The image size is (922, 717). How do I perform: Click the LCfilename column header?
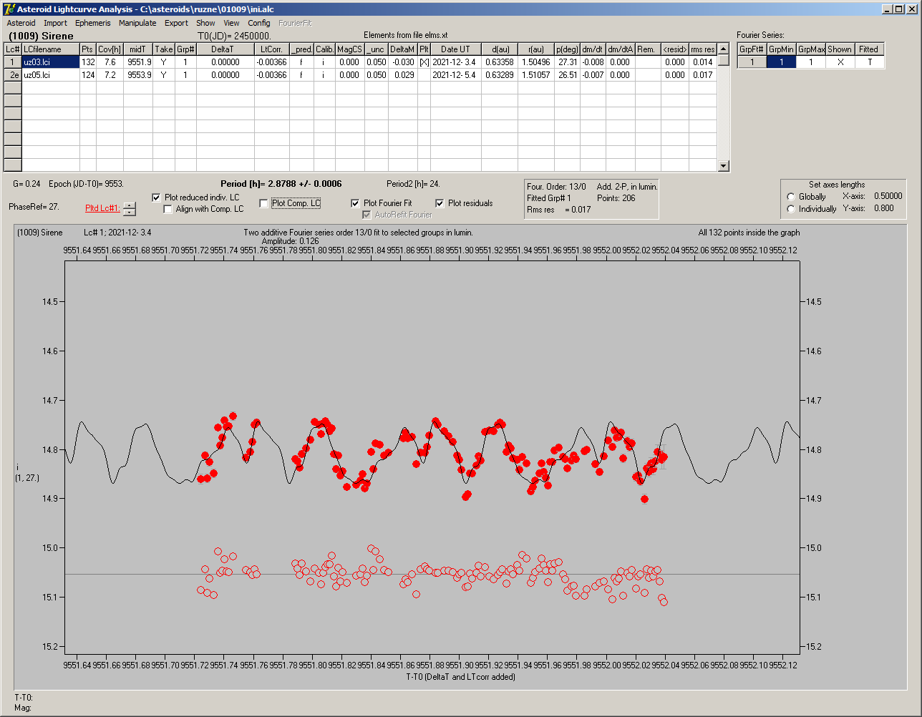click(50, 49)
